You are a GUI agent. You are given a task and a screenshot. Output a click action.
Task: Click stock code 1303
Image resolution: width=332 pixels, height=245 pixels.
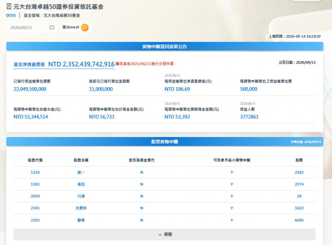pyautogui.click(x=35, y=184)
